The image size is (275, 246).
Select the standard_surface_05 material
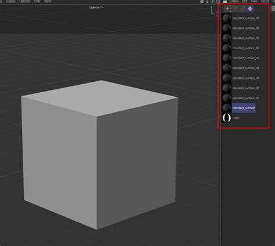246,58
